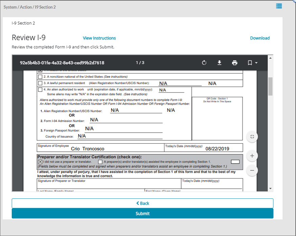Image resolution: width=296 pixels, height=236 pixels.
Task: Click the Foreign Passport Number N/A value
Action: pos(89,129)
